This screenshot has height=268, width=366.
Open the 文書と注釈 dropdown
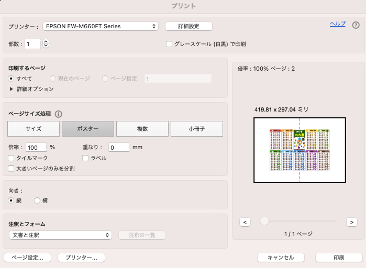click(60, 235)
